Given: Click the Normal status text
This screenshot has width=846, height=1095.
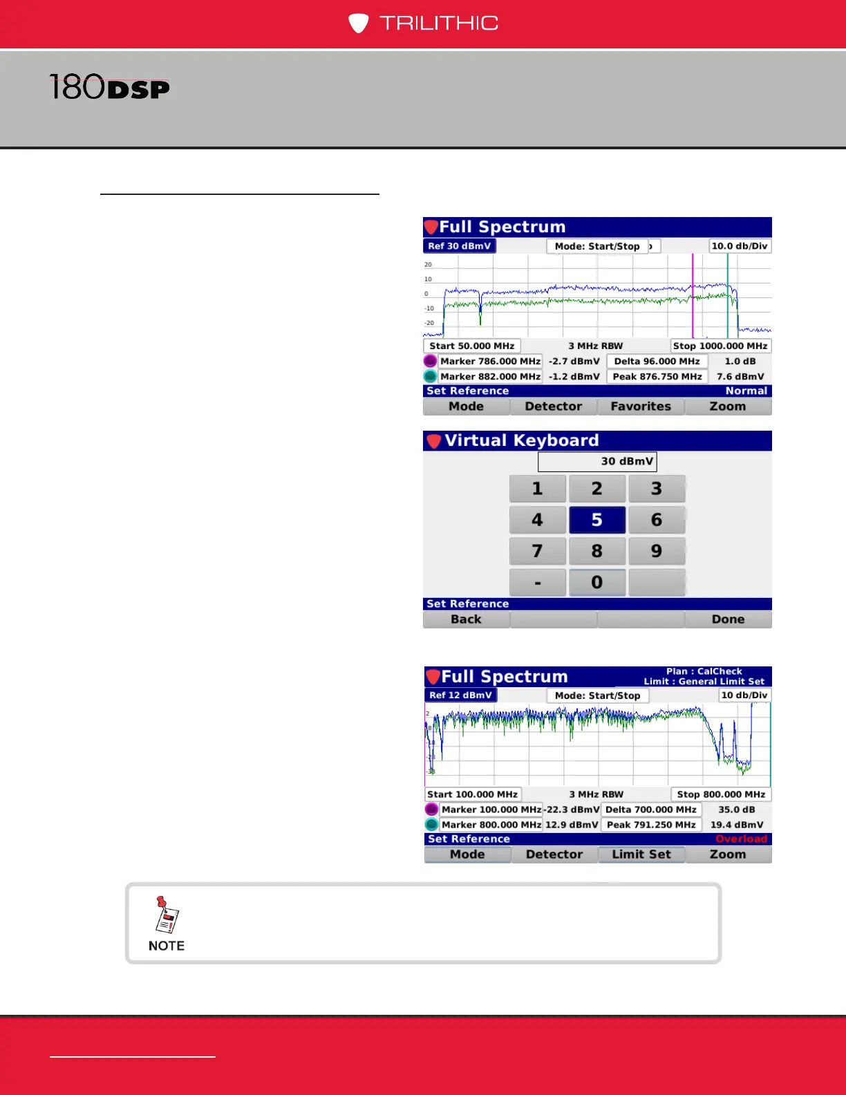Looking at the screenshot, I should pos(746,391).
